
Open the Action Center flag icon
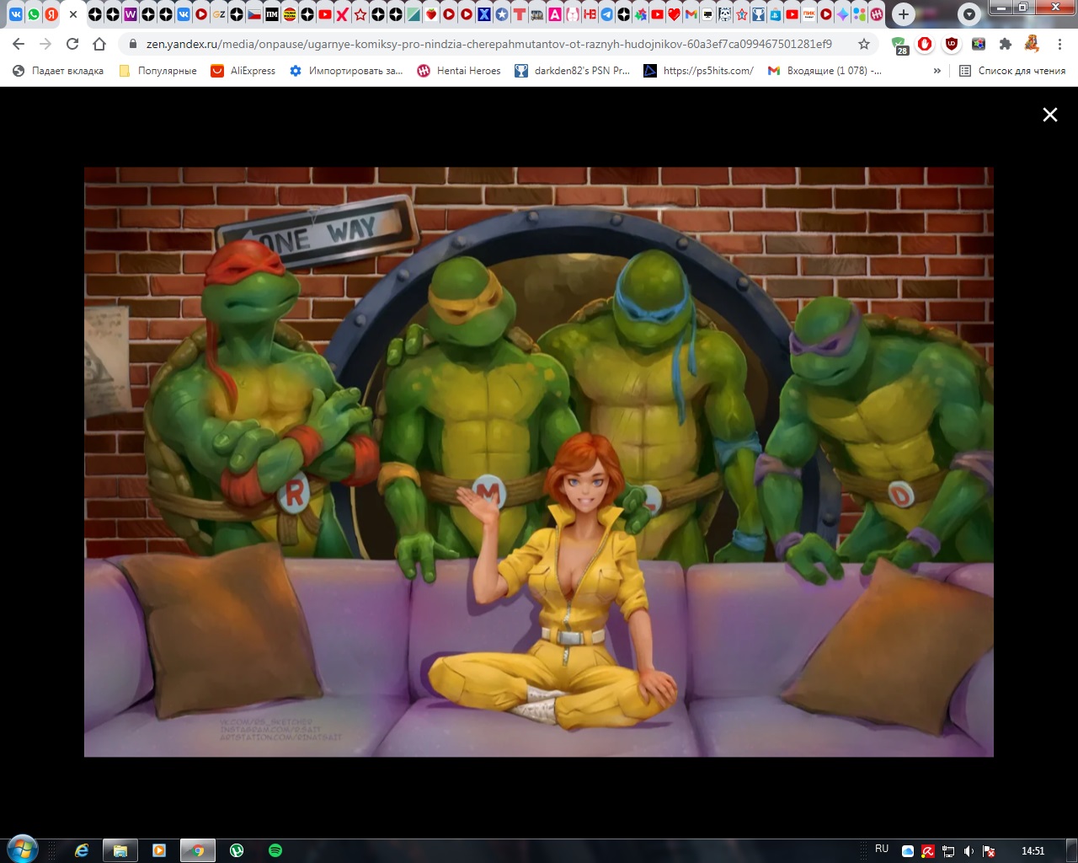(990, 851)
